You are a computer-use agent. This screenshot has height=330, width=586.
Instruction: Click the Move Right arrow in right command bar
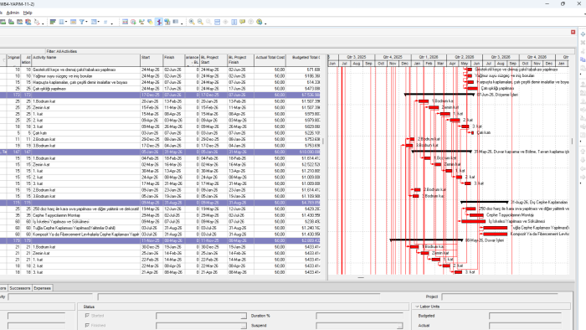pos(583,178)
